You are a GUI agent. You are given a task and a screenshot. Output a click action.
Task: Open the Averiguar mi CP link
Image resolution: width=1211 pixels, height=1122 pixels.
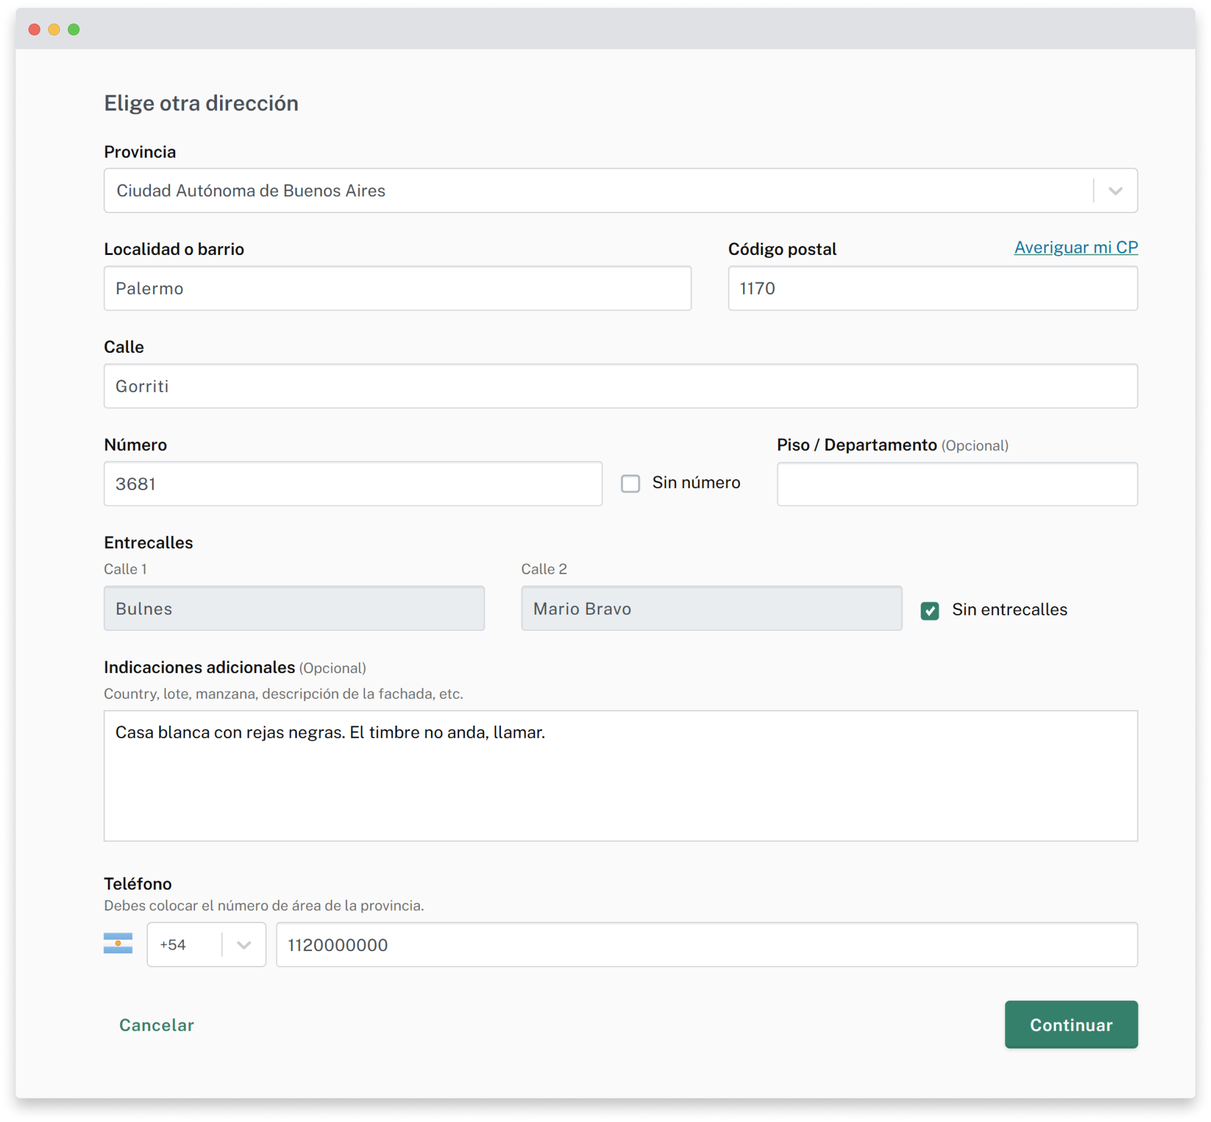coord(1075,248)
